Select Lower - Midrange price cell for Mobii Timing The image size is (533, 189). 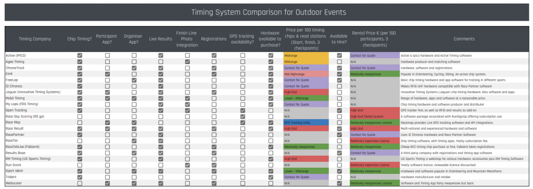(306, 98)
